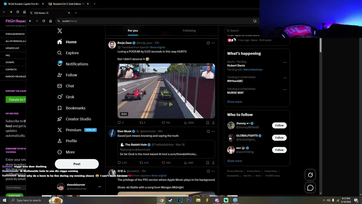Screen dimensions: 362x204
Task: Follow Jhonny account
Action: [x=279, y=125]
